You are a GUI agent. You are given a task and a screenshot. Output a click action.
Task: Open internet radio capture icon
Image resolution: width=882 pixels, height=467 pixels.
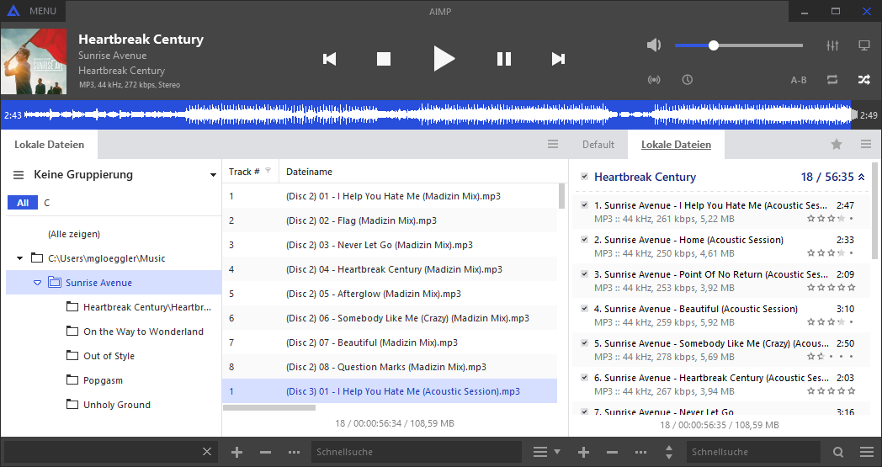tap(654, 80)
